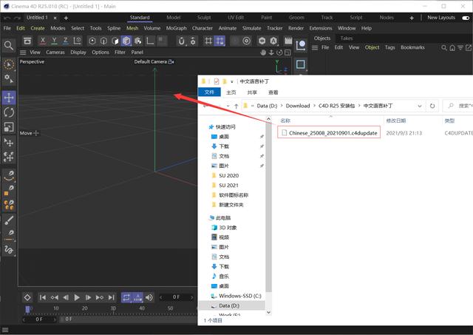Select the Paint brush tool
This screenshot has width=473, height=335.
[x=9, y=220]
